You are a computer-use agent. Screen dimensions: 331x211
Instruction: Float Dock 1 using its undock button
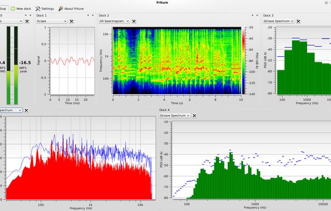point(88,15)
